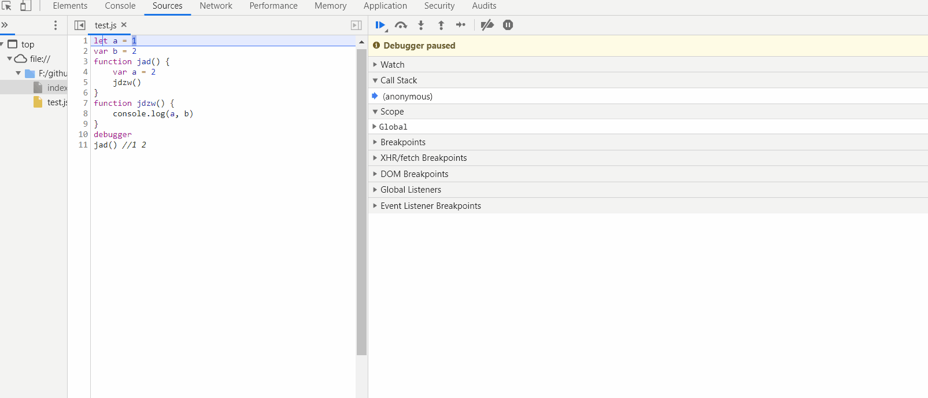Image resolution: width=928 pixels, height=398 pixels.
Task: Resume script execution
Action: [380, 25]
